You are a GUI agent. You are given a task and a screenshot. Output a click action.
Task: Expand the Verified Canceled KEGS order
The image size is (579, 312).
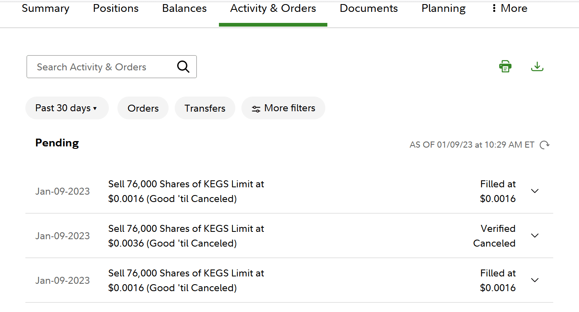coord(534,236)
